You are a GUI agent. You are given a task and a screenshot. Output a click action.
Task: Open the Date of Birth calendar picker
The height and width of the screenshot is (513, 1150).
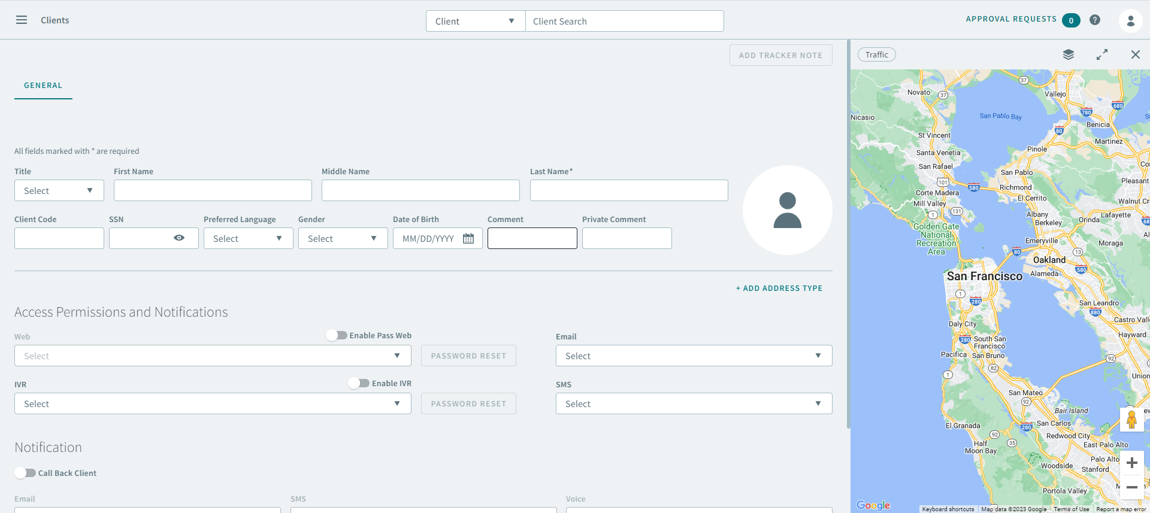(x=468, y=238)
